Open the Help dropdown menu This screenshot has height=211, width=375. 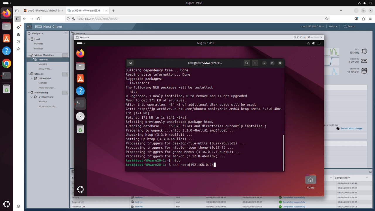pos(333,26)
